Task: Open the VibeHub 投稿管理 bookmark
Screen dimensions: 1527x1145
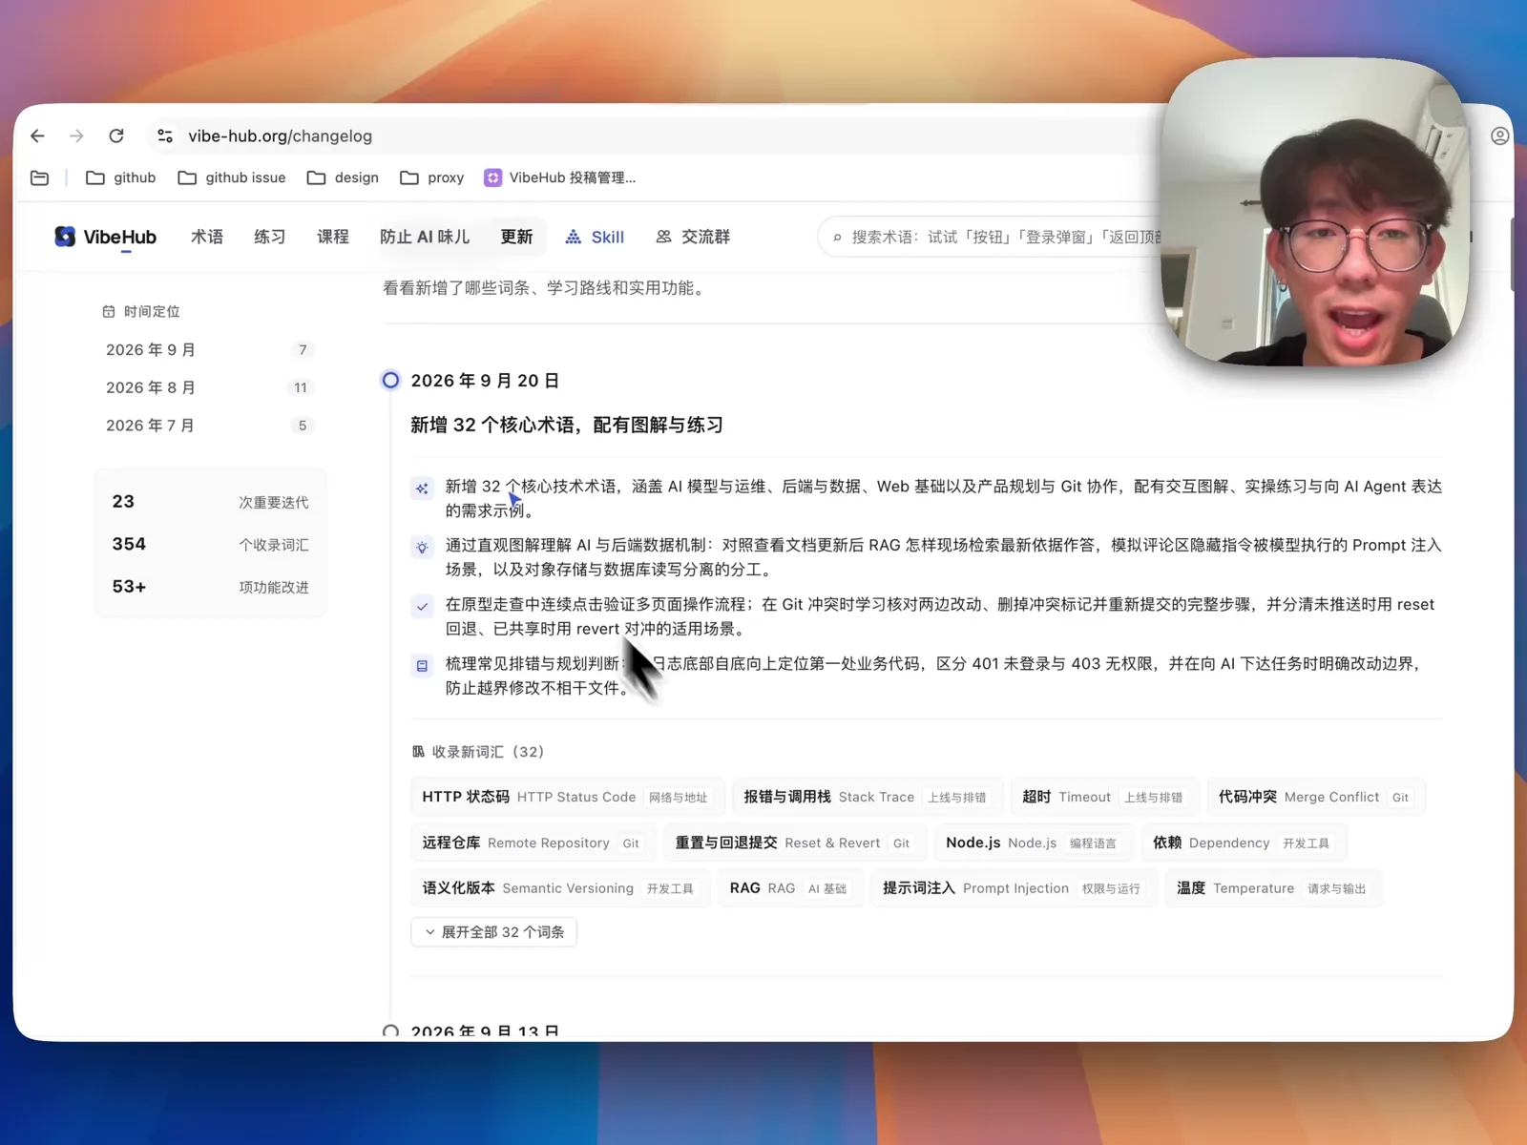Action: point(560,178)
